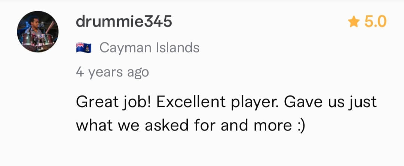This screenshot has height=166, width=404.
Task: Click the digits '345' in the username
Action: pos(157,22)
